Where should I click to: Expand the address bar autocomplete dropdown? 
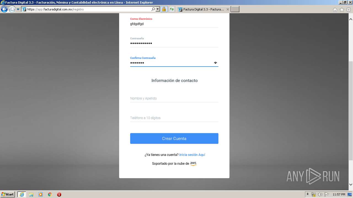click(x=158, y=9)
